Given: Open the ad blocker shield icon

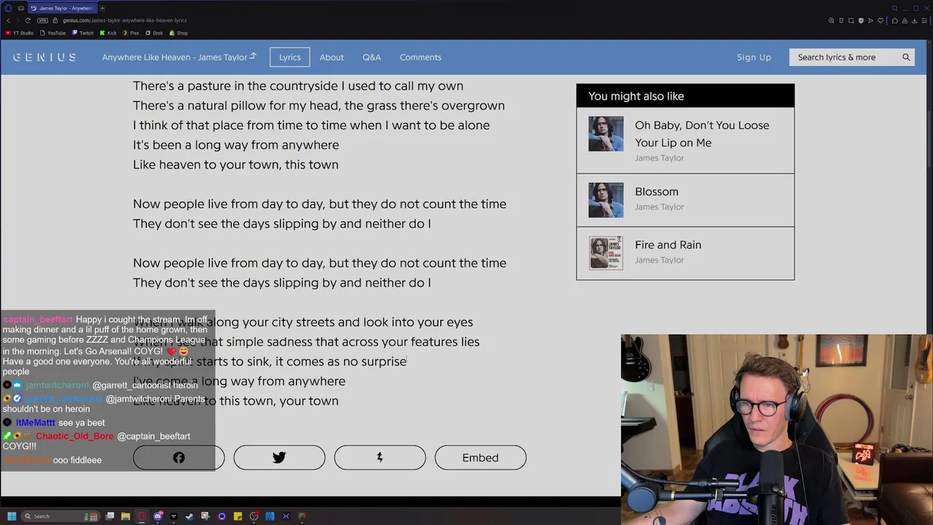Looking at the screenshot, I should (861, 20).
